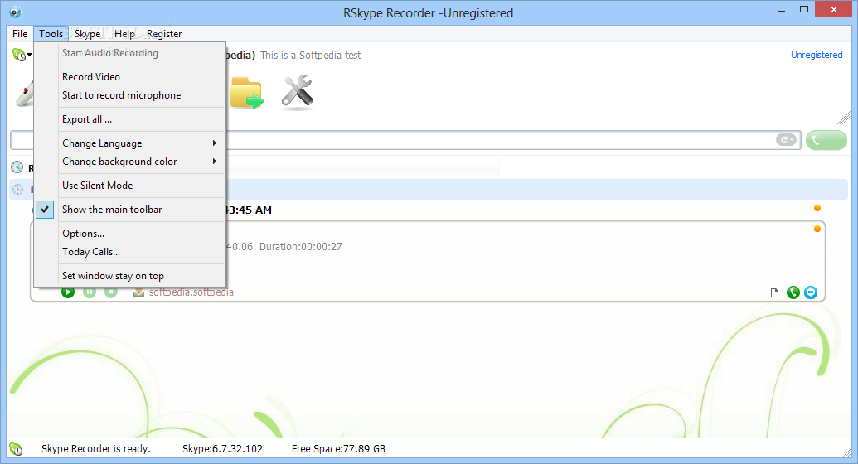This screenshot has width=858, height=464.
Task: Click the Duration:00:00:27 text
Action: pos(300,247)
